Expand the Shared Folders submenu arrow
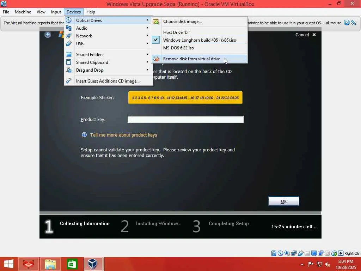This screenshot has height=271, width=361. [x=147, y=54]
